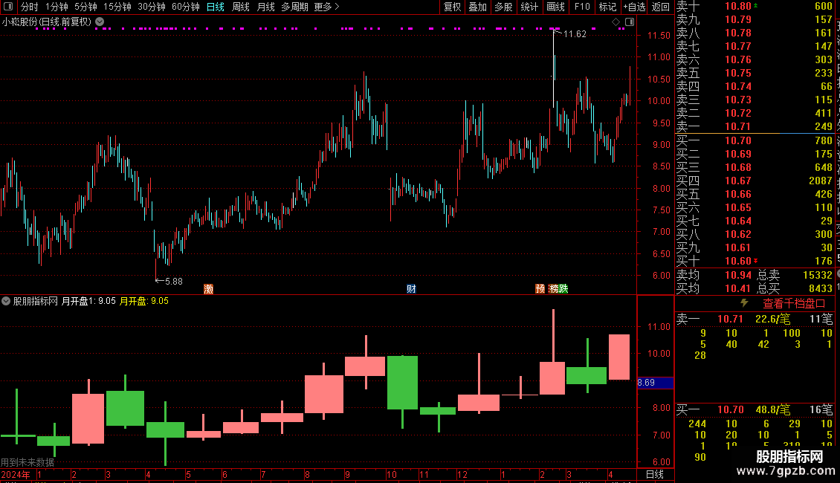
Task: Expand the 更多 periods chevron
Action: click(x=337, y=7)
